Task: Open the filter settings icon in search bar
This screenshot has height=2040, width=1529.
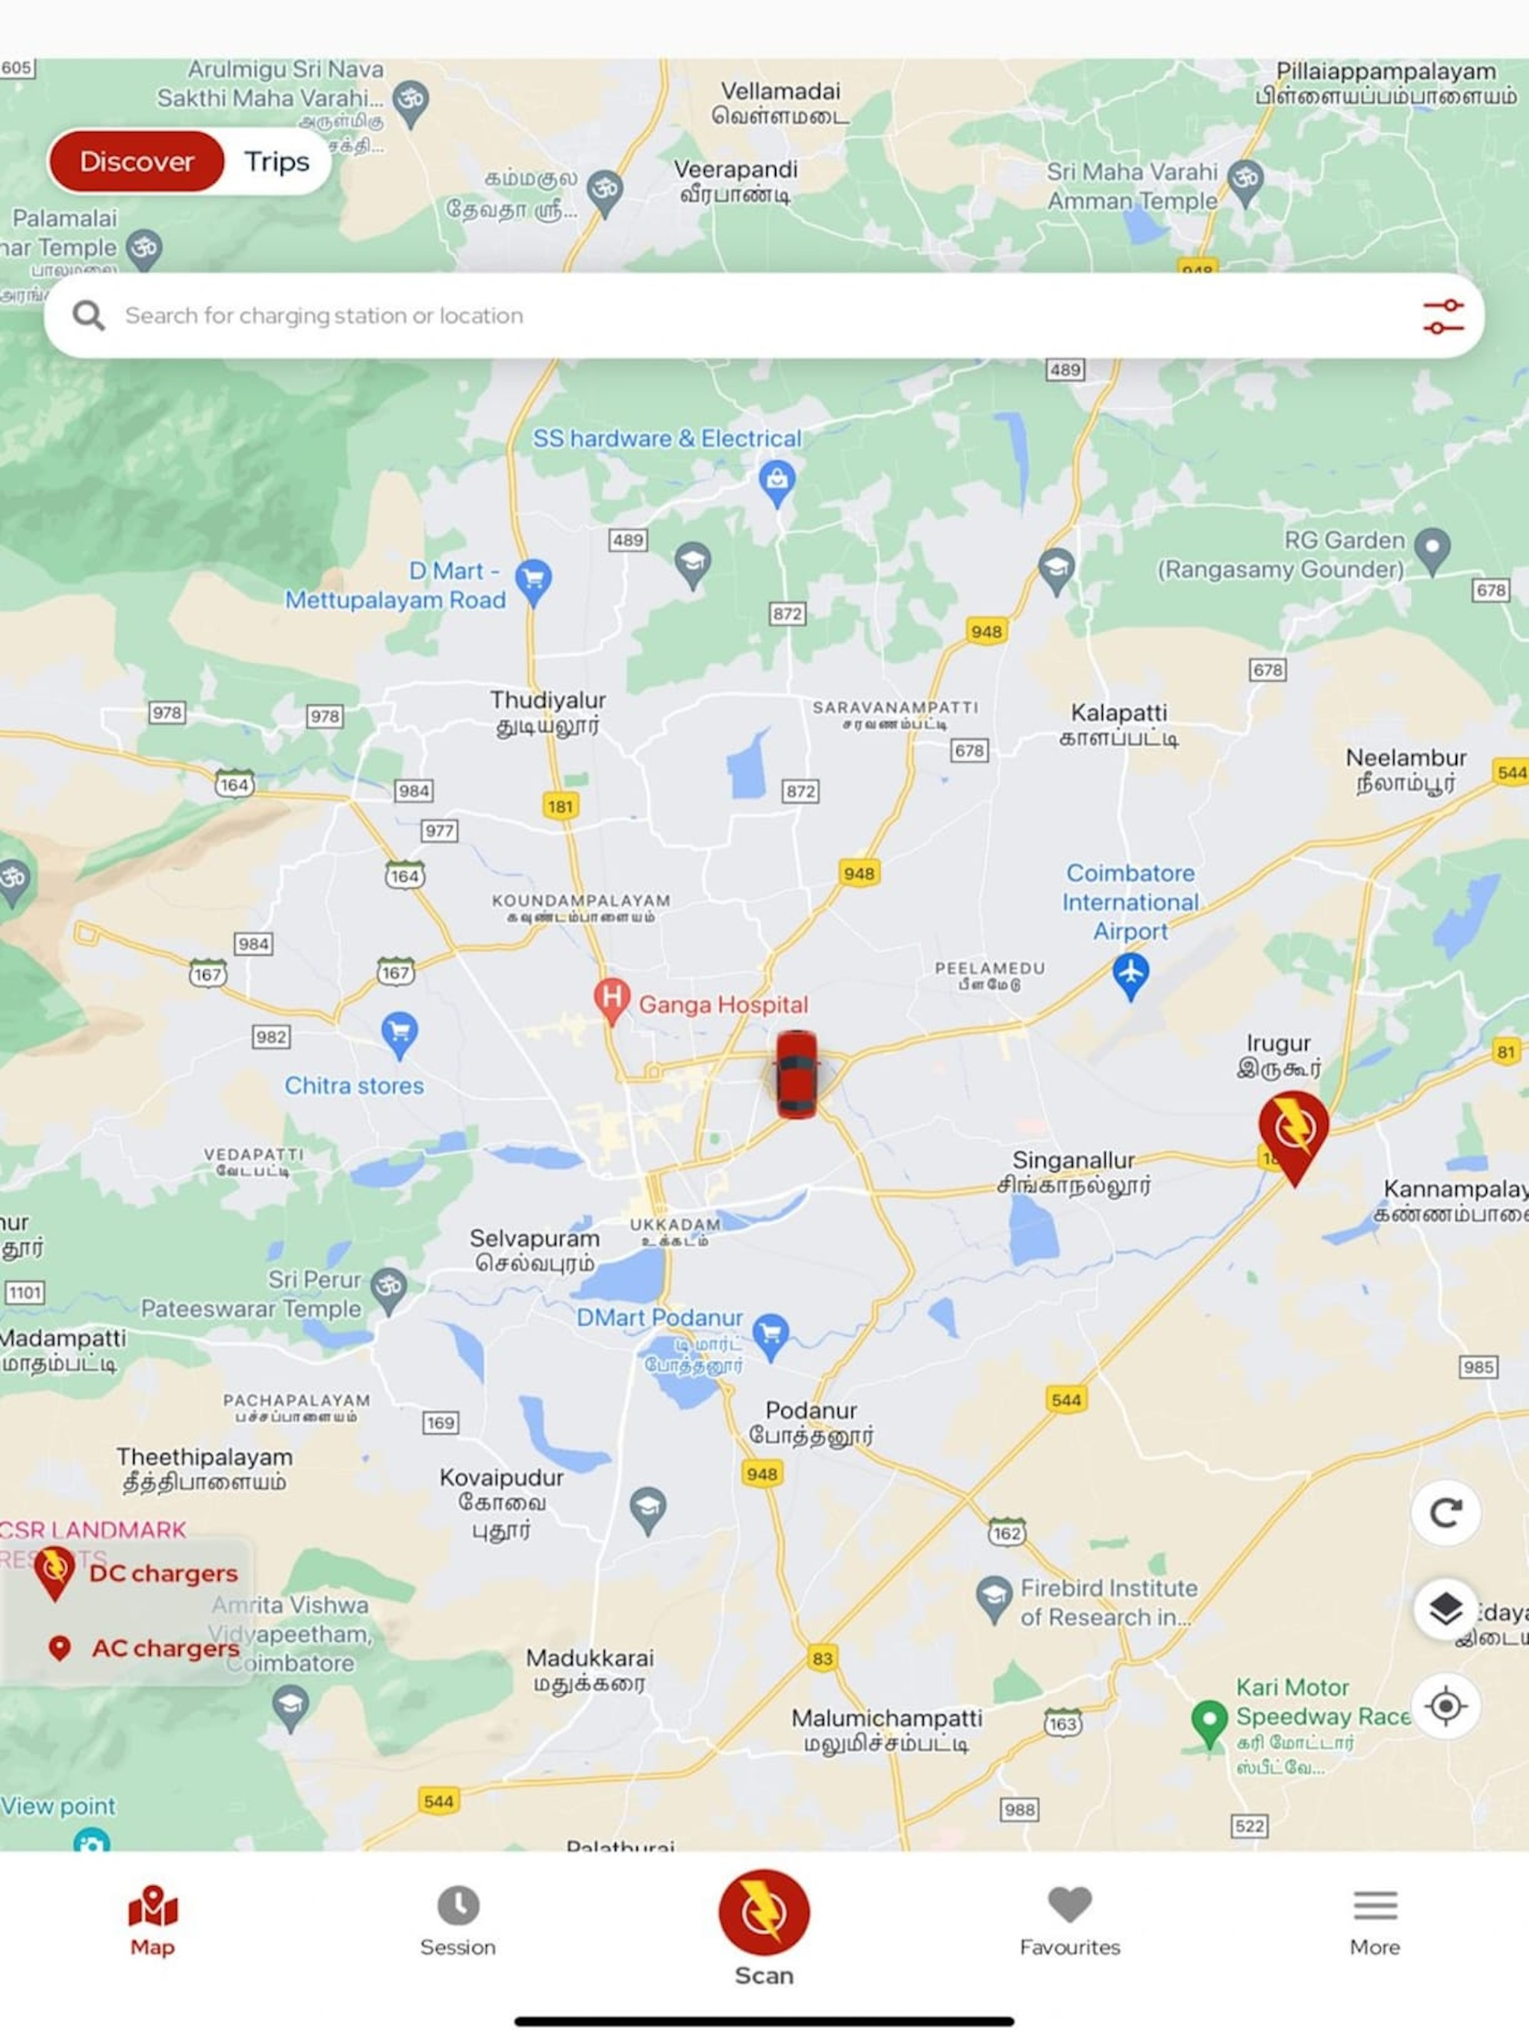Action: pyautogui.click(x=1442, y=317)
